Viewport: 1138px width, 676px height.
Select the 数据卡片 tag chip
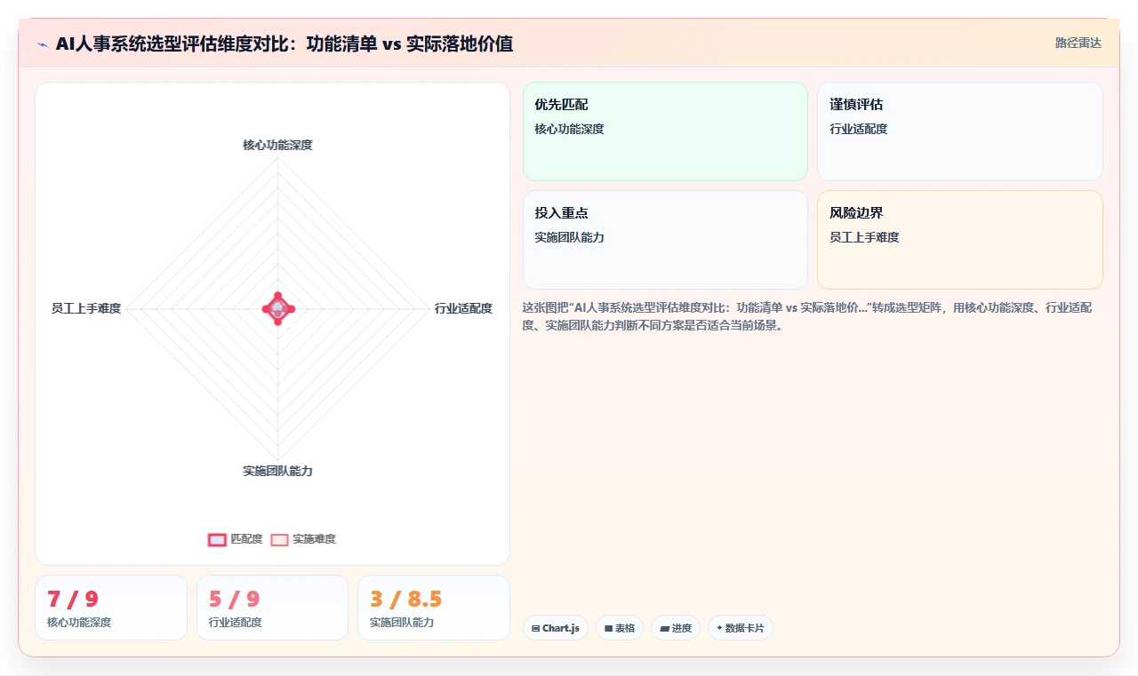[x=741, y=628]
